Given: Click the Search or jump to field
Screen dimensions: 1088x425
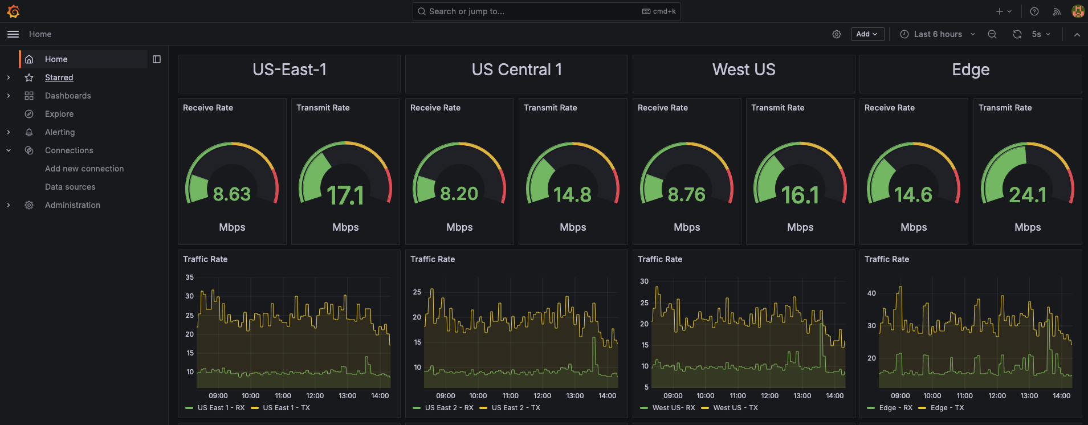Looking at the screenshot, I should [546, 11].
